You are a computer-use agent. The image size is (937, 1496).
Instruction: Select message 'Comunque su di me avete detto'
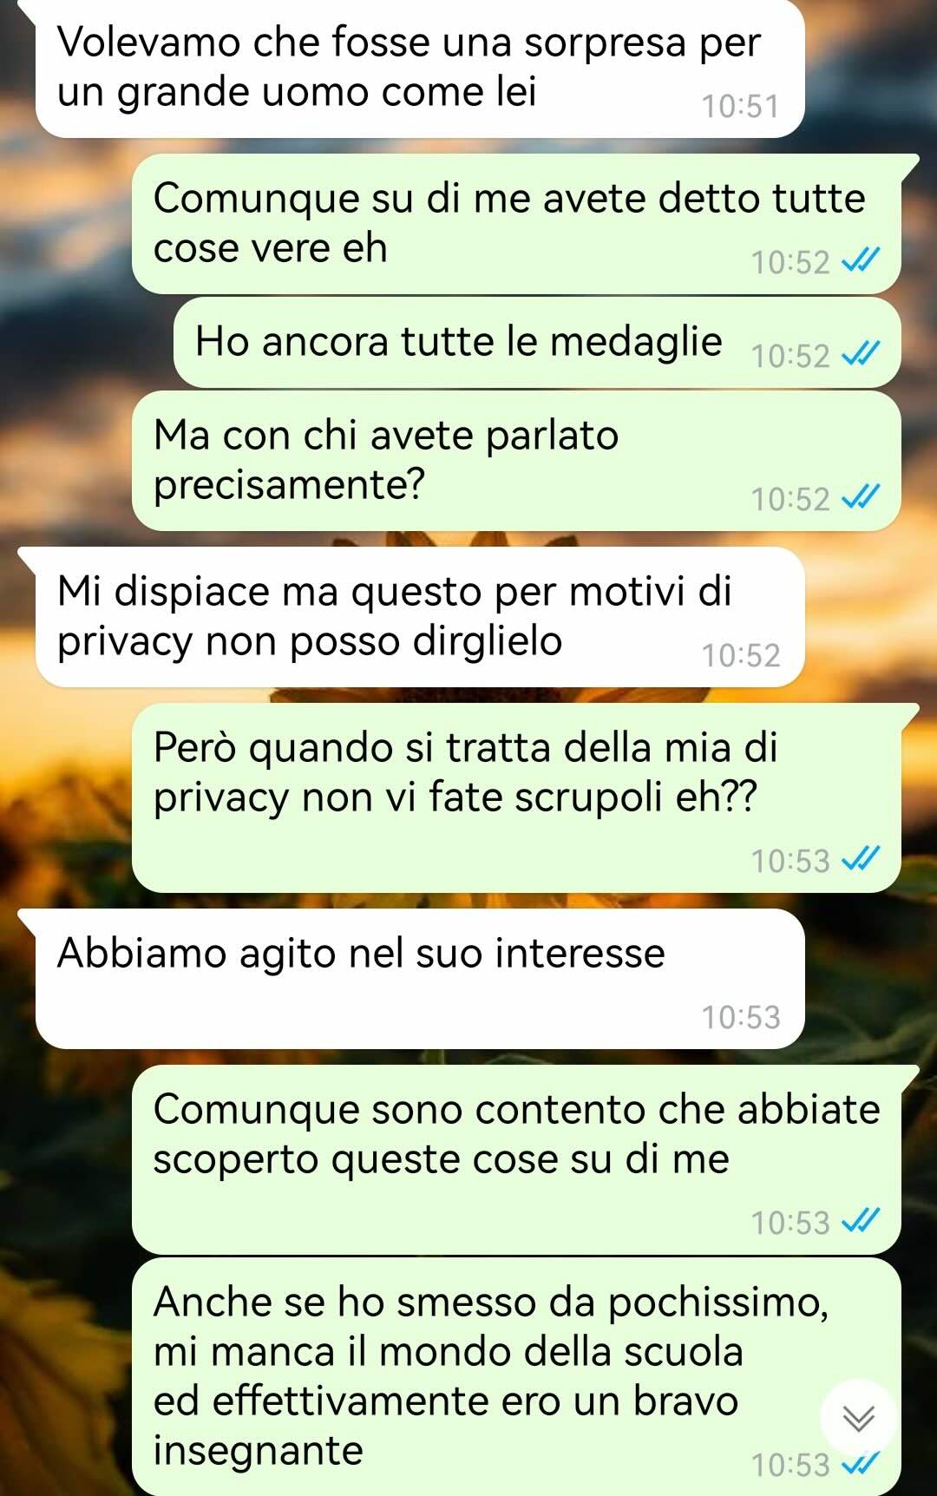(516, 224)
